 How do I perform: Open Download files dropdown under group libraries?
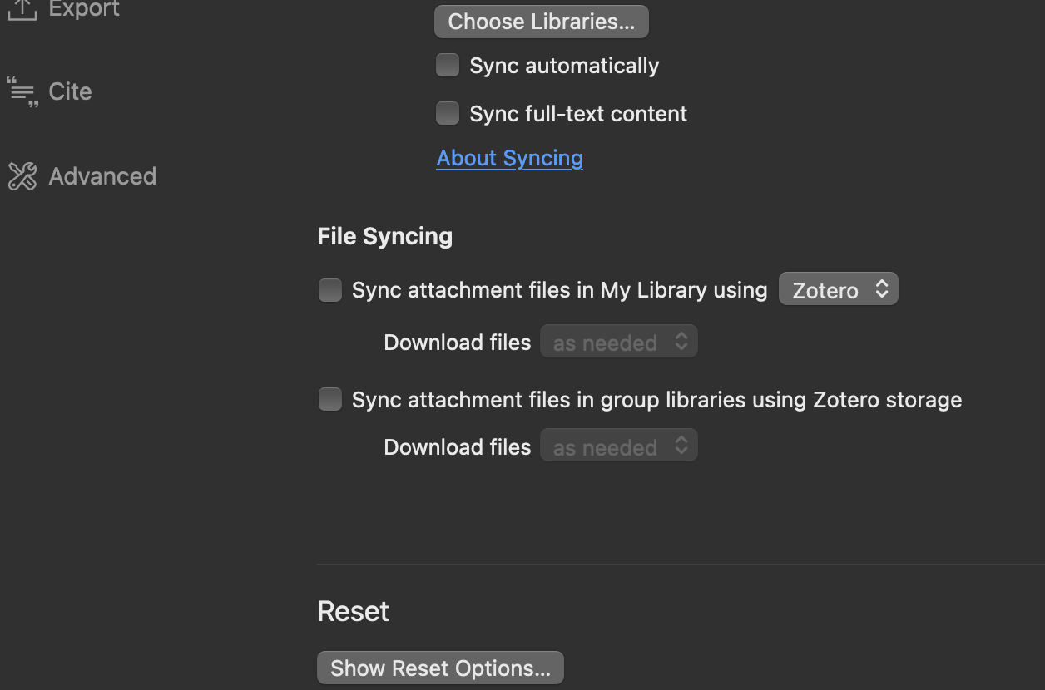[x=619, y=446]
